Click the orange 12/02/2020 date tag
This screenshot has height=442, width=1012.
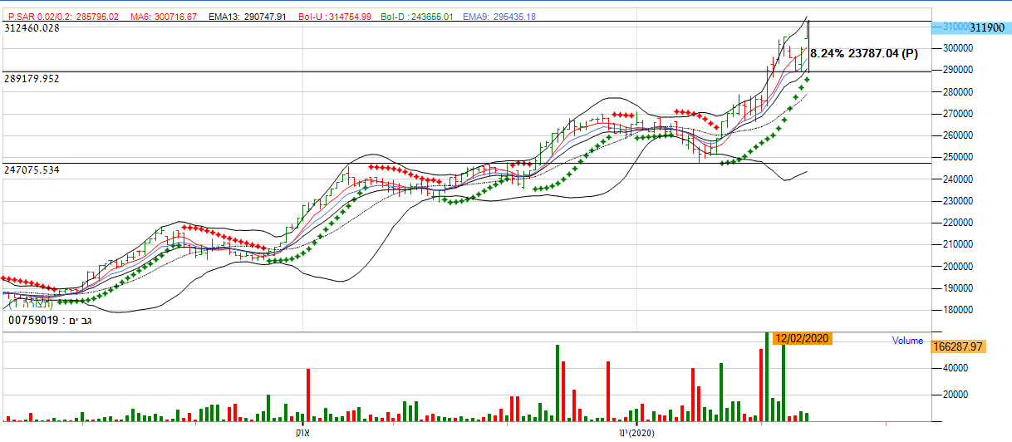(x=801, y=339)
